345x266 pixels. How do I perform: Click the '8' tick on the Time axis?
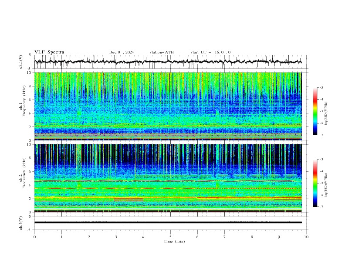point(252,237)
